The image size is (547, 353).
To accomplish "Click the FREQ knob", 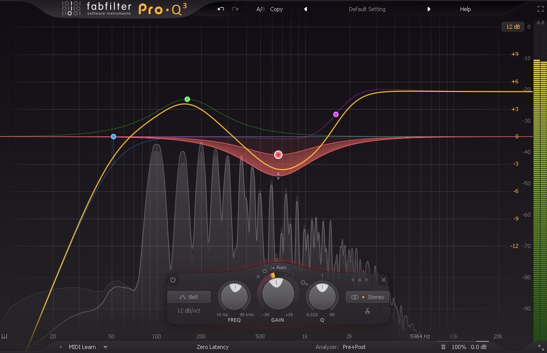I will (x=235, y=296).
